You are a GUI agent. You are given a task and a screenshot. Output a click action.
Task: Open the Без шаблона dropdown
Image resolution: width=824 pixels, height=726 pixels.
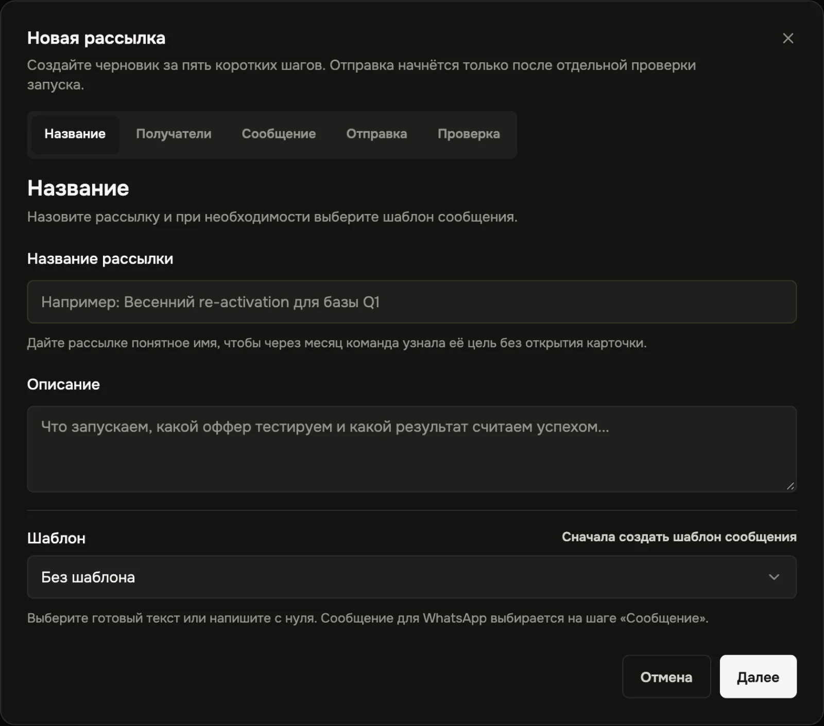pos(411,577)
